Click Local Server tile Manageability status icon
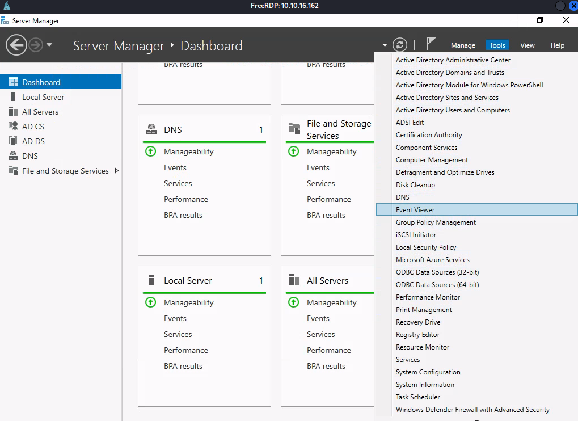Screen dimensions: 578x421 click(150, 302)
